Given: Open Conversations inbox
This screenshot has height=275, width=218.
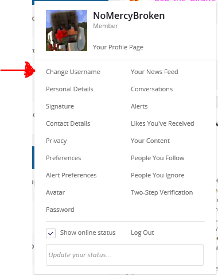Looking at the screenshot, I should click(152, 89).
